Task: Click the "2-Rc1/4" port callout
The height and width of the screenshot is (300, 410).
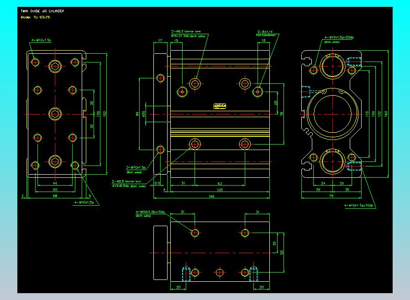Action: coord(265,32)
